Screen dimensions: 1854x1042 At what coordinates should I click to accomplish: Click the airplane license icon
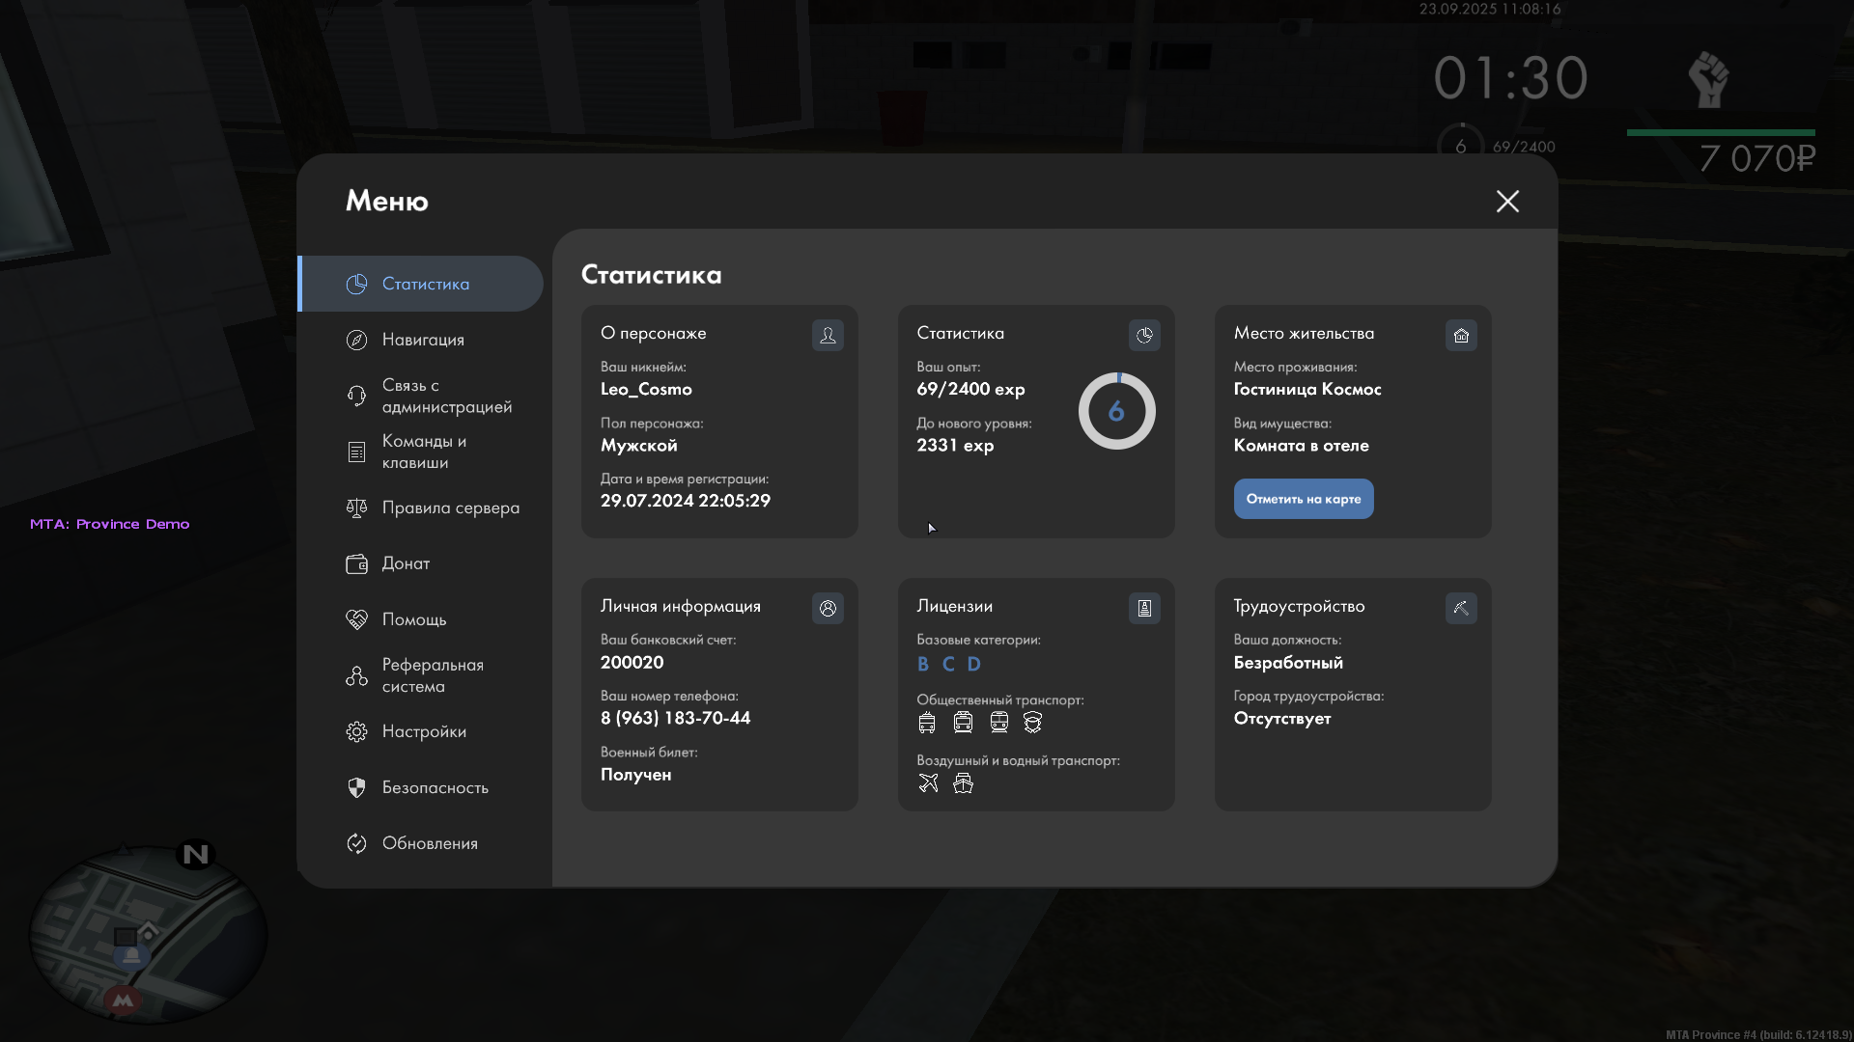(x=928, y=782)
